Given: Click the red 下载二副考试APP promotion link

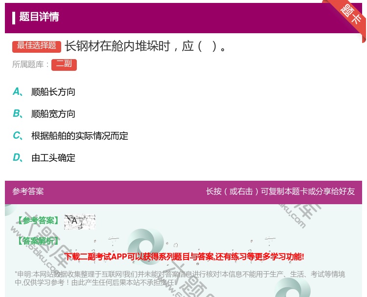Looking at the screenshot, I should [184, 257].
